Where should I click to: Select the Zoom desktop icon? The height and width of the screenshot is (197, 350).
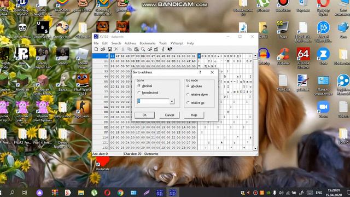(323, 109)
